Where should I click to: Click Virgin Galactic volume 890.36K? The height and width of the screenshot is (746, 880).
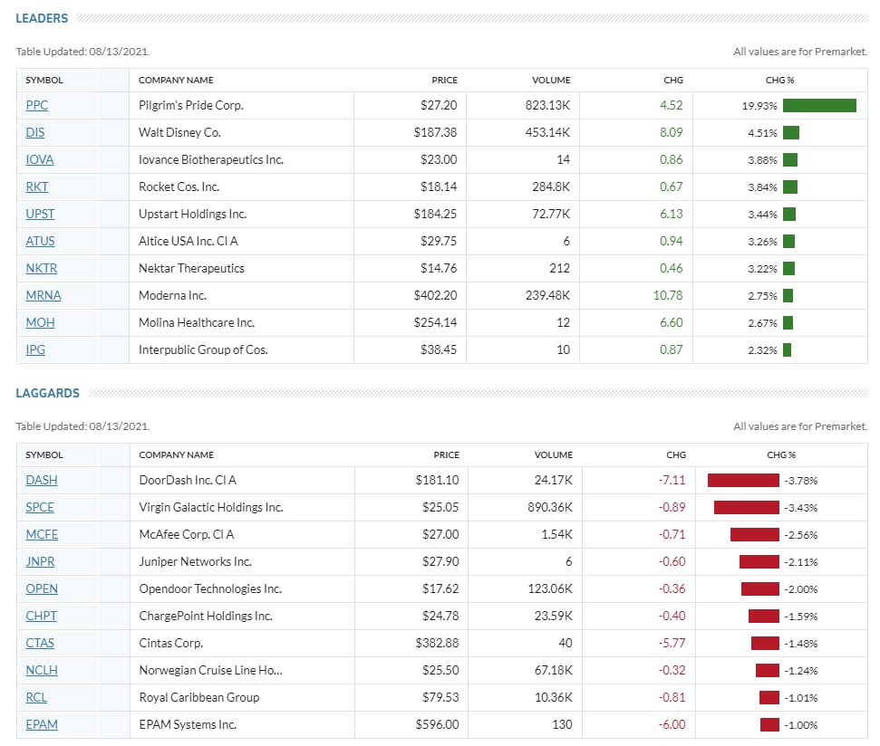[550, 507]
